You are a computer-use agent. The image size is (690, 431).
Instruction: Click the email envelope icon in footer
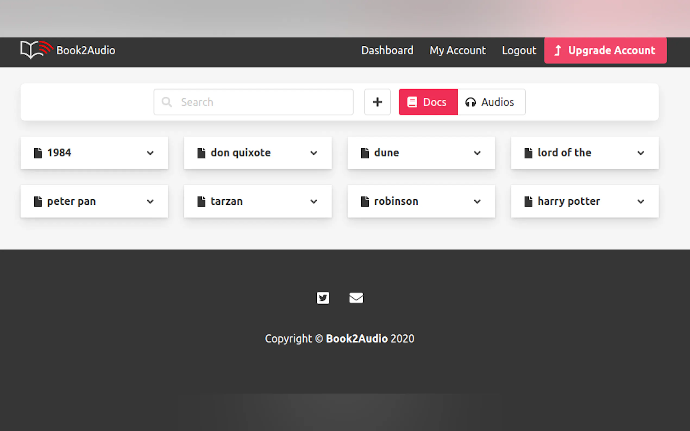(356, 298)
